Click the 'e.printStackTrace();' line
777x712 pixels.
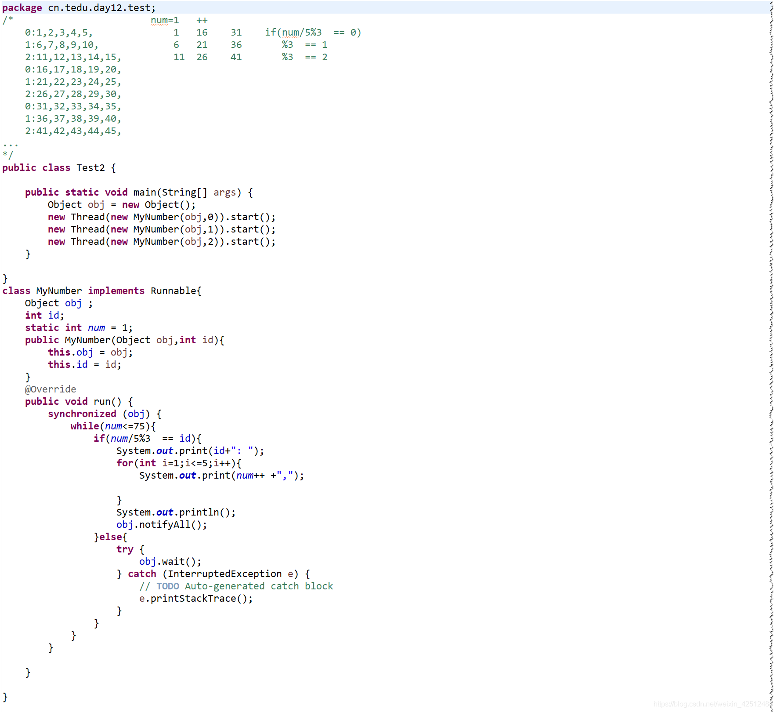(196, 598)
